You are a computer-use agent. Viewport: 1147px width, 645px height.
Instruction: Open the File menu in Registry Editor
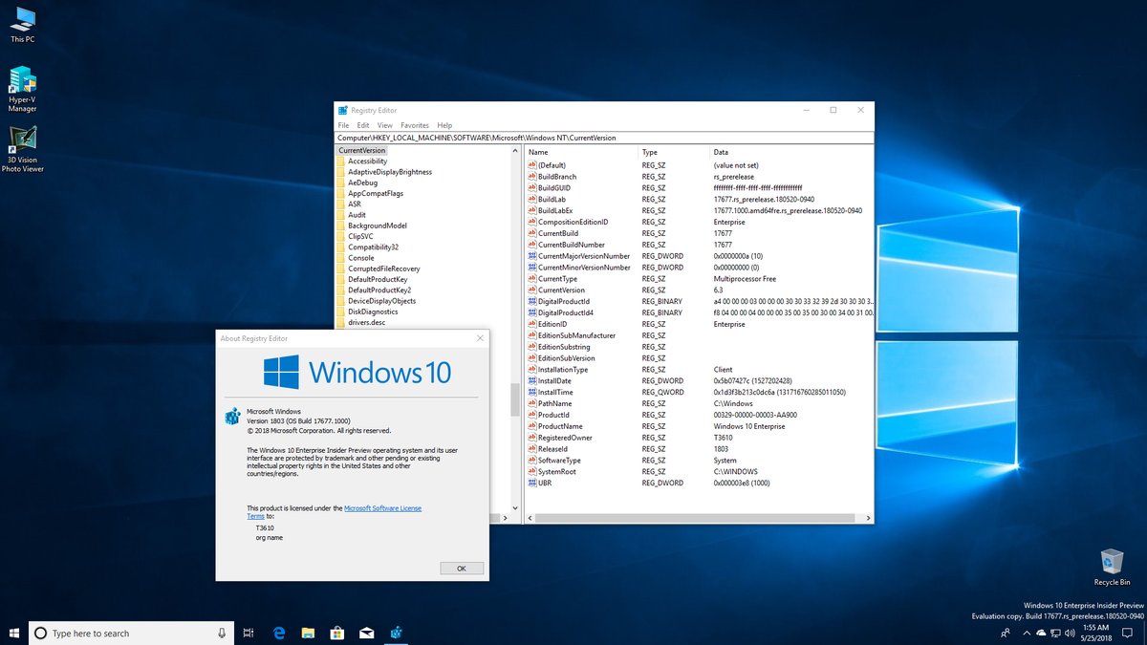(x=343, y=125)
